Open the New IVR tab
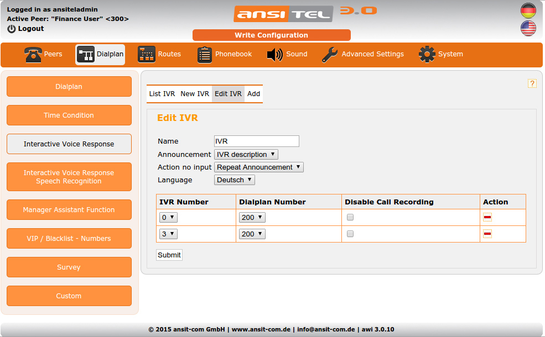Screen dimensions: 545x337 pyautogui.click(x=195, y=94)
